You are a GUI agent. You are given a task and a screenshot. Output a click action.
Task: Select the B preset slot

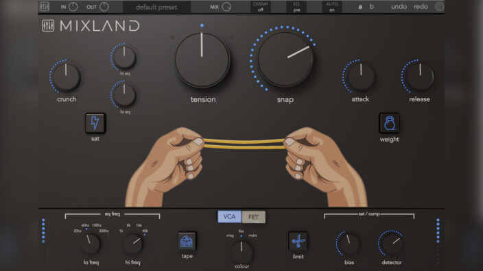[371, 6]
